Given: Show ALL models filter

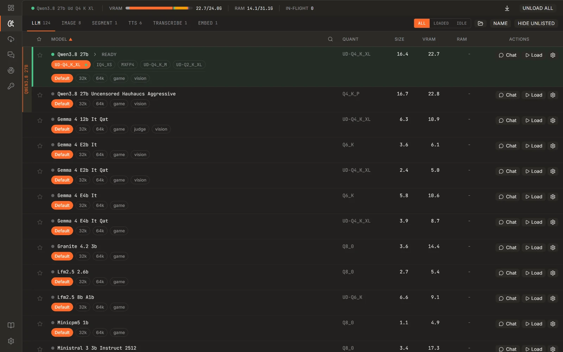Looking at the screenshot, I should coord(422,23).
